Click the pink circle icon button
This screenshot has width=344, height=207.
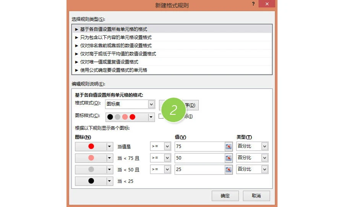pos(91,158)
